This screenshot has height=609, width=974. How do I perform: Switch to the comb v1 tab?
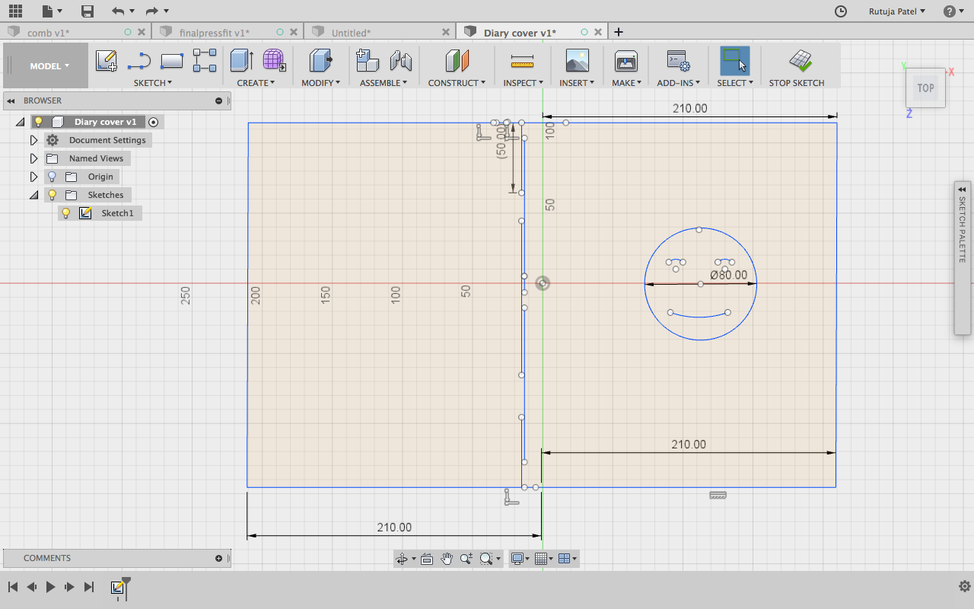point(49,33)
